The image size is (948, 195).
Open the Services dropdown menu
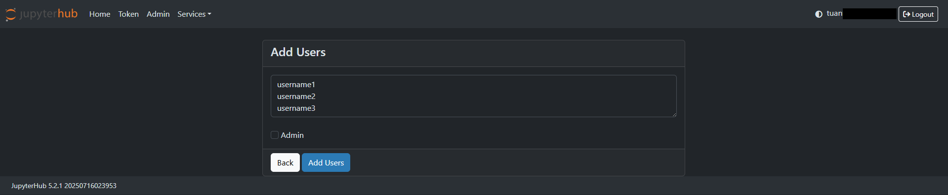(x=194, y=14)
